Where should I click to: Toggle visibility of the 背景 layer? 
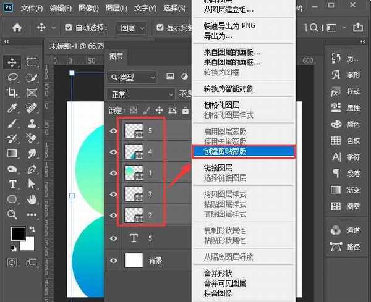click(113, 261)
